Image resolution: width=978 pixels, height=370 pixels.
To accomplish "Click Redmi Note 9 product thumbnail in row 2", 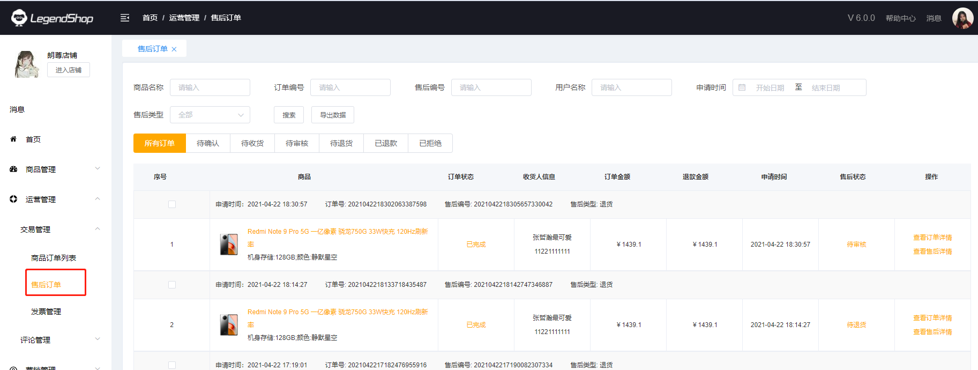I will pos(229,324).
